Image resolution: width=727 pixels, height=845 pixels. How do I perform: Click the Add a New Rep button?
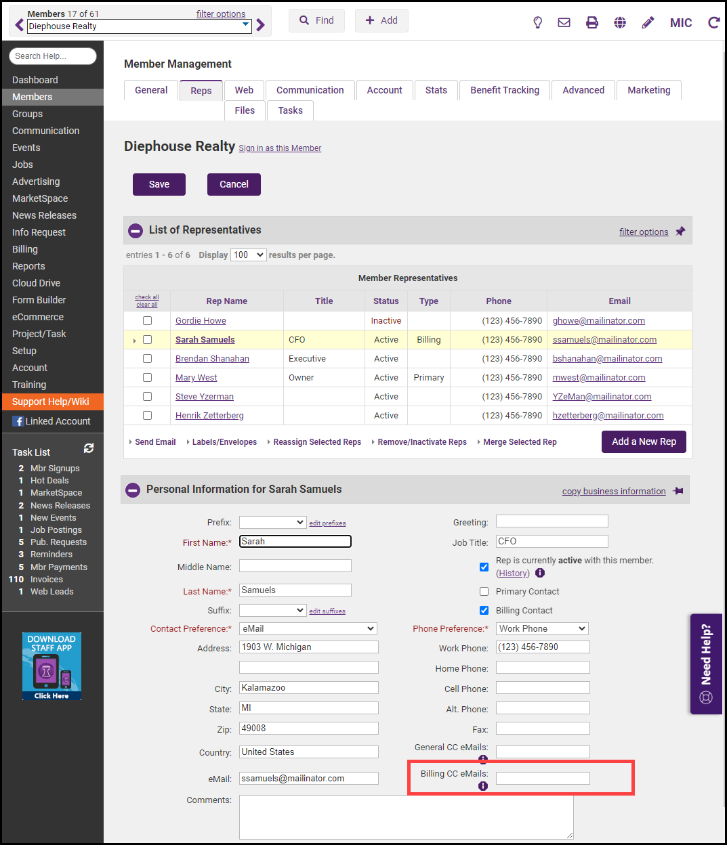tap(643, 441)
